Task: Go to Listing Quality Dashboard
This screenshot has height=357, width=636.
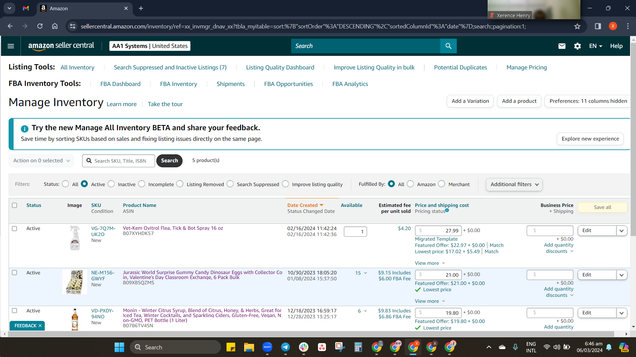Action: pos(280,67)
